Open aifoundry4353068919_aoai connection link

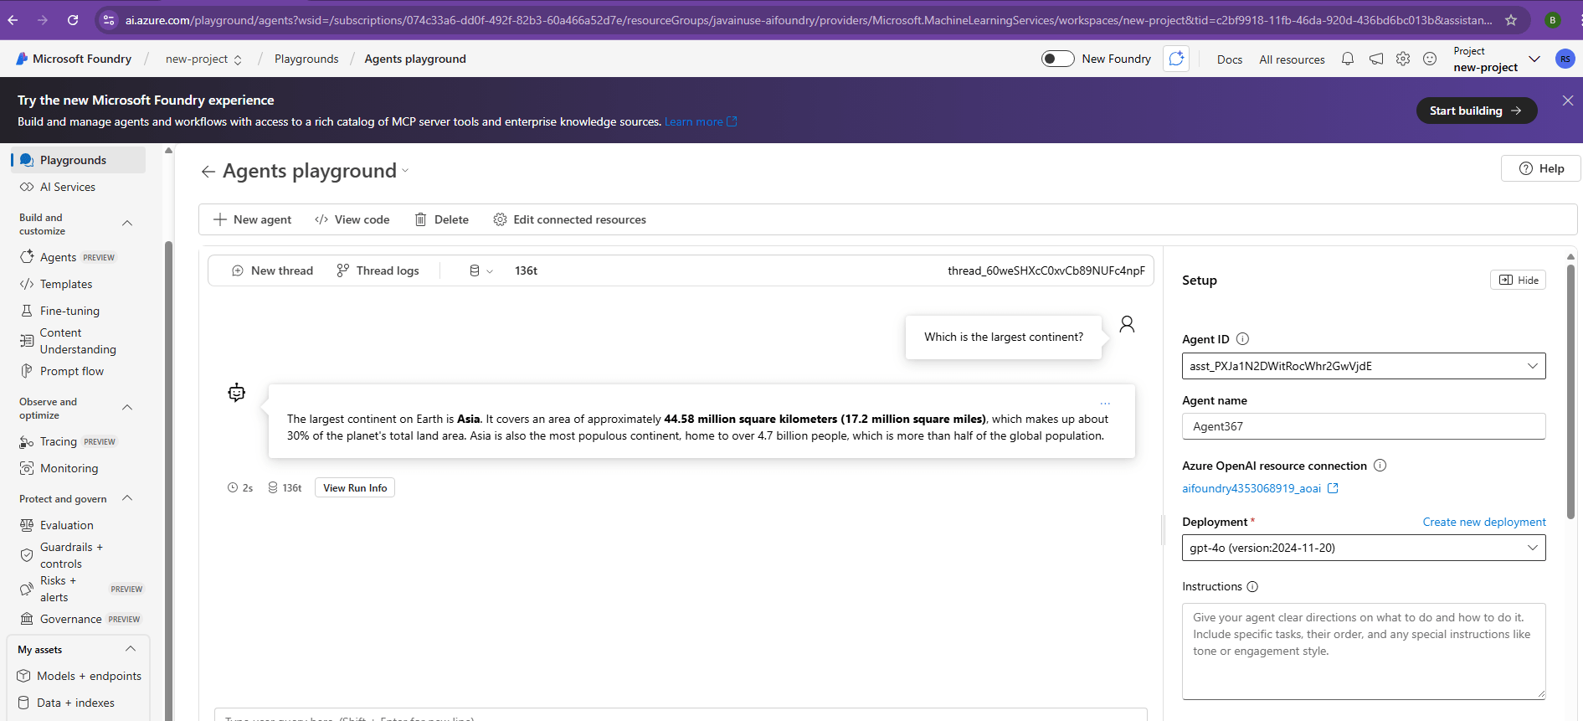1260,488
